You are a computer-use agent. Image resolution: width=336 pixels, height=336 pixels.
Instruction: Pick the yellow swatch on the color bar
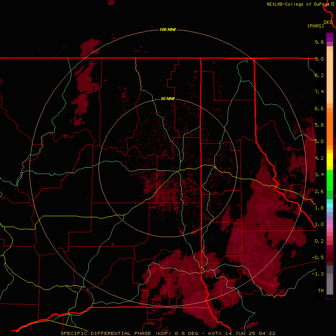pyautogui.click(x=330, y=160)
